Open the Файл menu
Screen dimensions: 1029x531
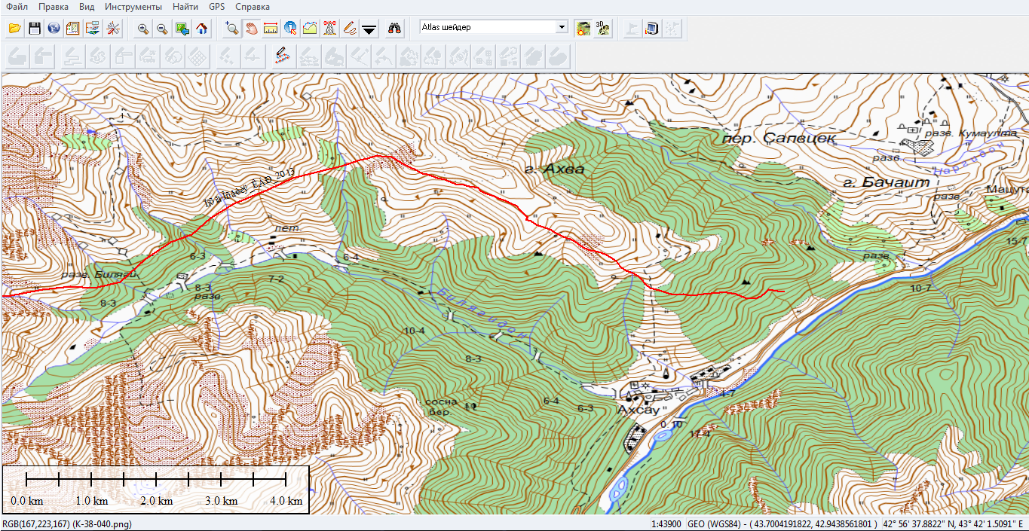pyautogui.click(x=17, y=6)
